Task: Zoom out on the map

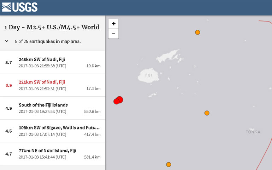Action: click(113, 34)
